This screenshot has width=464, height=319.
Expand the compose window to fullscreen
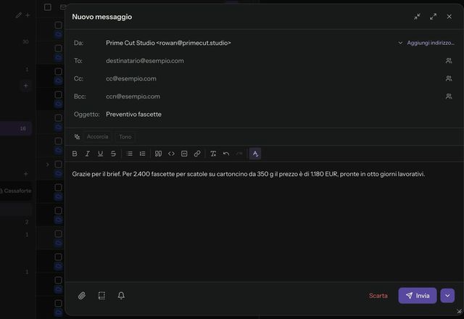(434, 17)
